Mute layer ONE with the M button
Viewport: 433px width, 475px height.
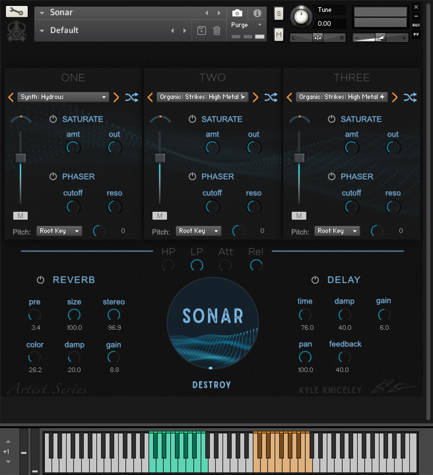pos(20,216)
